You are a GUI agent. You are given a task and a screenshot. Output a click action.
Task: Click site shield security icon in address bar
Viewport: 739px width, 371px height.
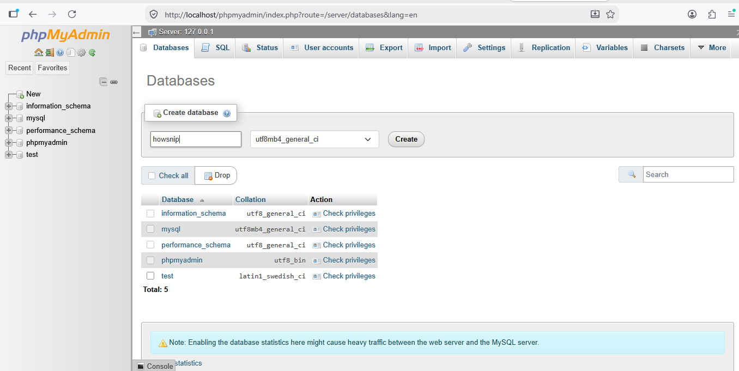tap(154, 14)
